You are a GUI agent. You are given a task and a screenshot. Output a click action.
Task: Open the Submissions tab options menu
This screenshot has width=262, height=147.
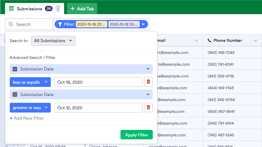point(58,9)
